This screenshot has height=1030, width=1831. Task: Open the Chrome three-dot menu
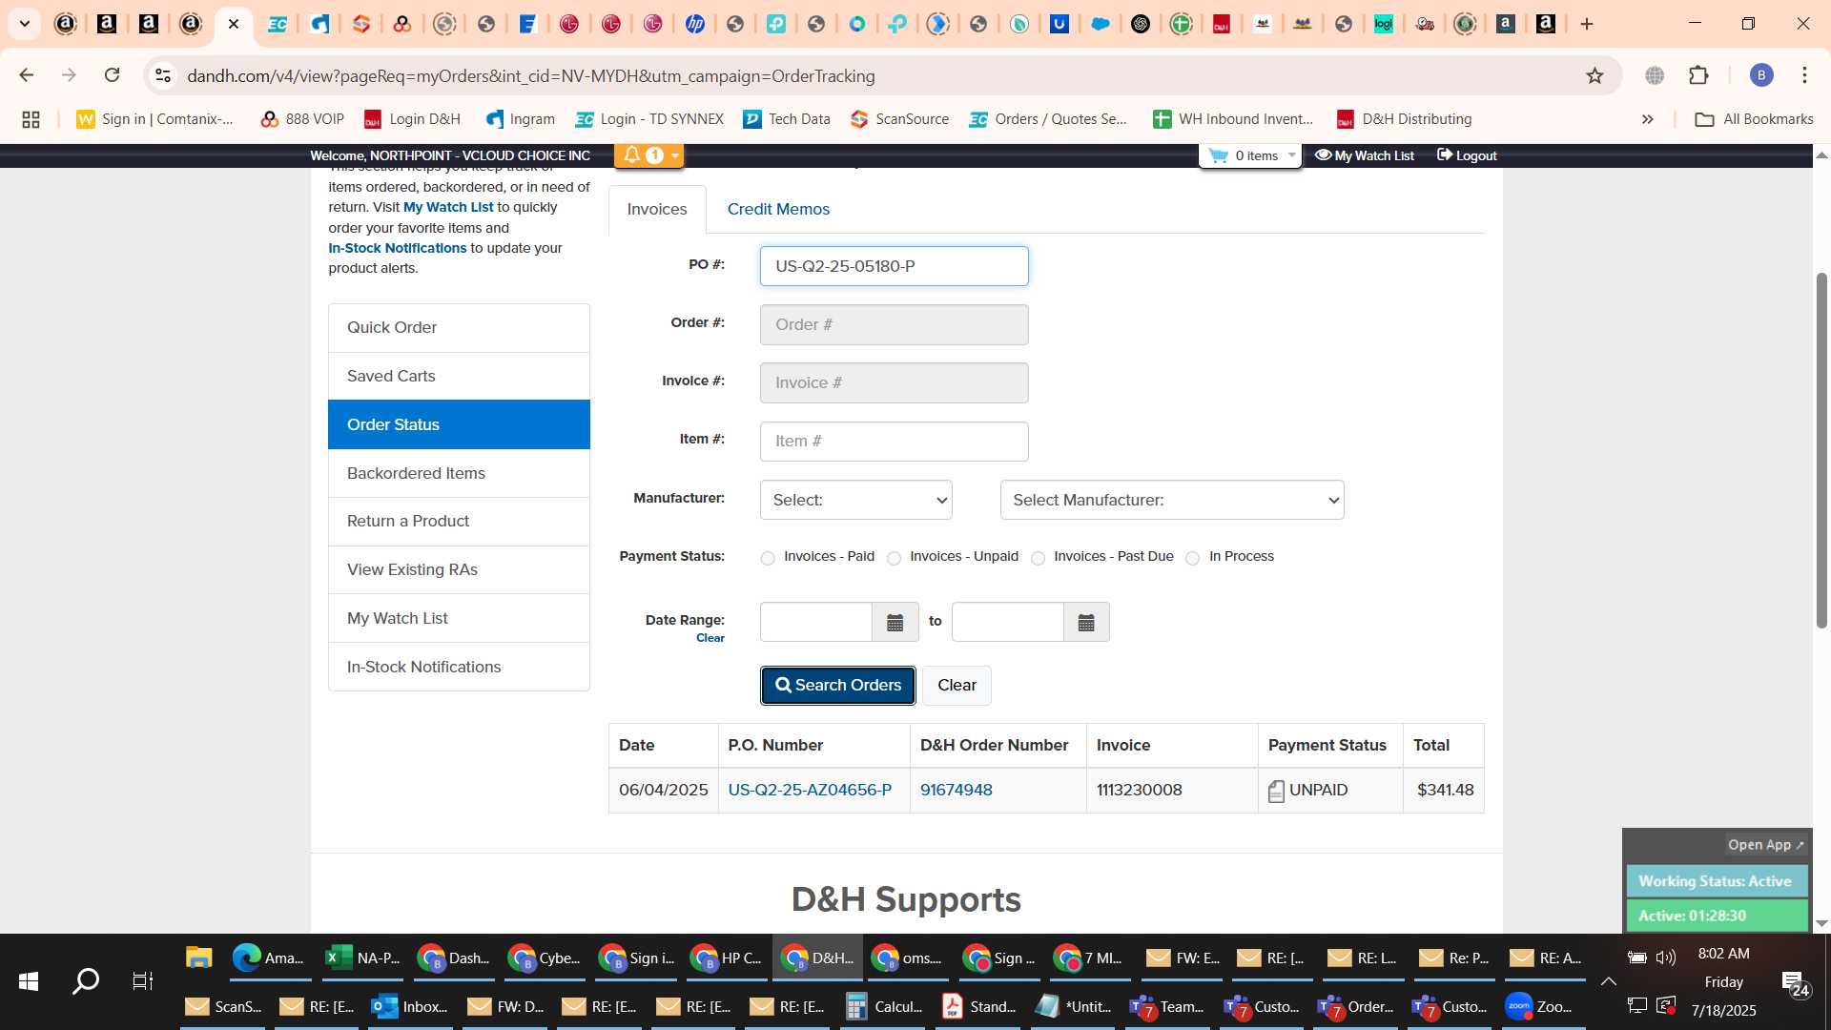[1804, 75]
